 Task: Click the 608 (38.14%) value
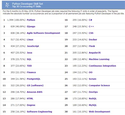18,33
